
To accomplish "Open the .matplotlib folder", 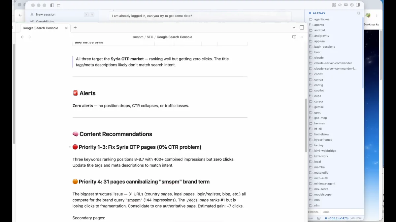I will [x=321, y=173].
